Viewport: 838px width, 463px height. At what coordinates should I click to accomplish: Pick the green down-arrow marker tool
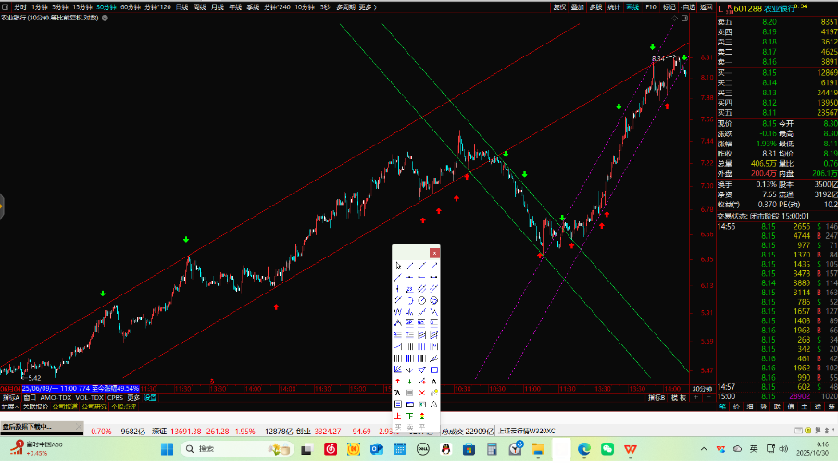tap(410, 382)
